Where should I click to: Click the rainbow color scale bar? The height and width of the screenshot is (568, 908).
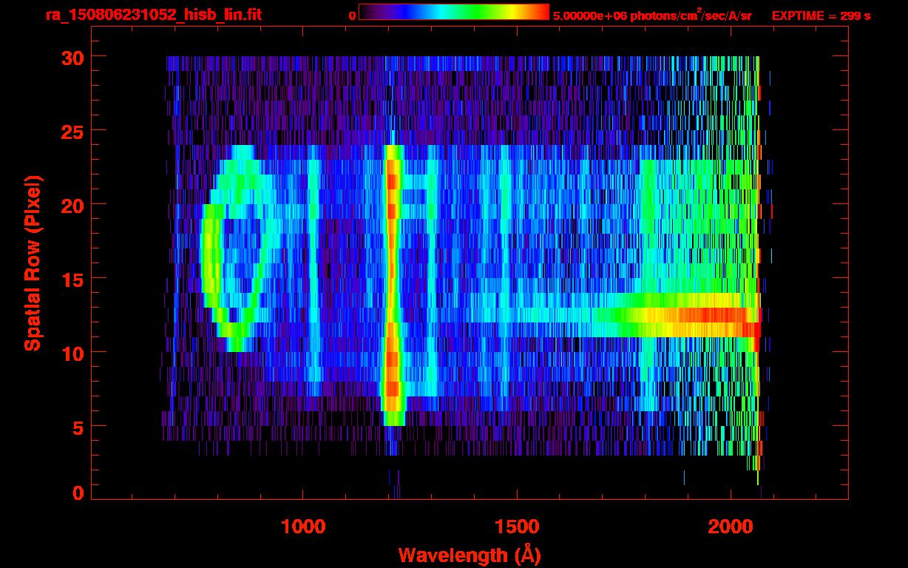(x=453, y=12)
